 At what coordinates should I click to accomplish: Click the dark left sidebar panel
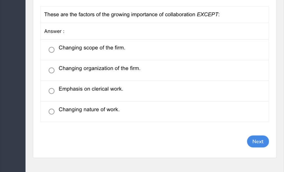(13, 87)
